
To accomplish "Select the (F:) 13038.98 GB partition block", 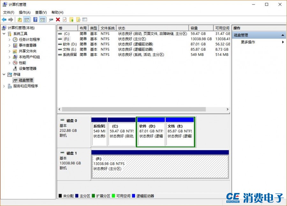I will tap(160, 164).
